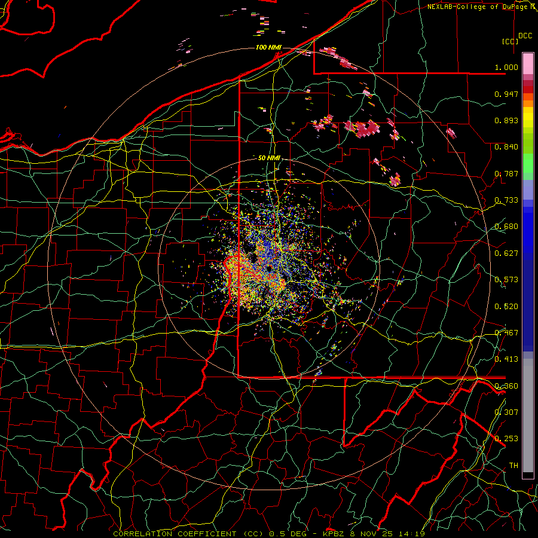Click the TH legend label
Screen dimensions: 538x538
tap(513, 466)
